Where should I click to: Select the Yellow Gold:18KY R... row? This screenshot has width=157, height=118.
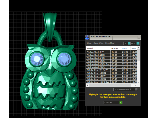coord(112,64)
